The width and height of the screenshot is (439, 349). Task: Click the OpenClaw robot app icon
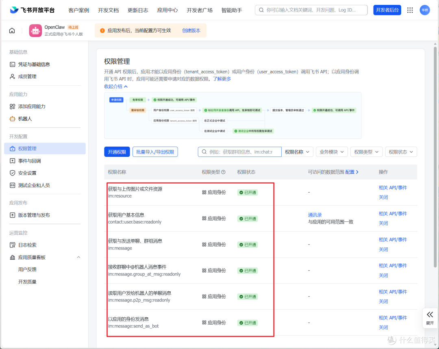(35, 30)
